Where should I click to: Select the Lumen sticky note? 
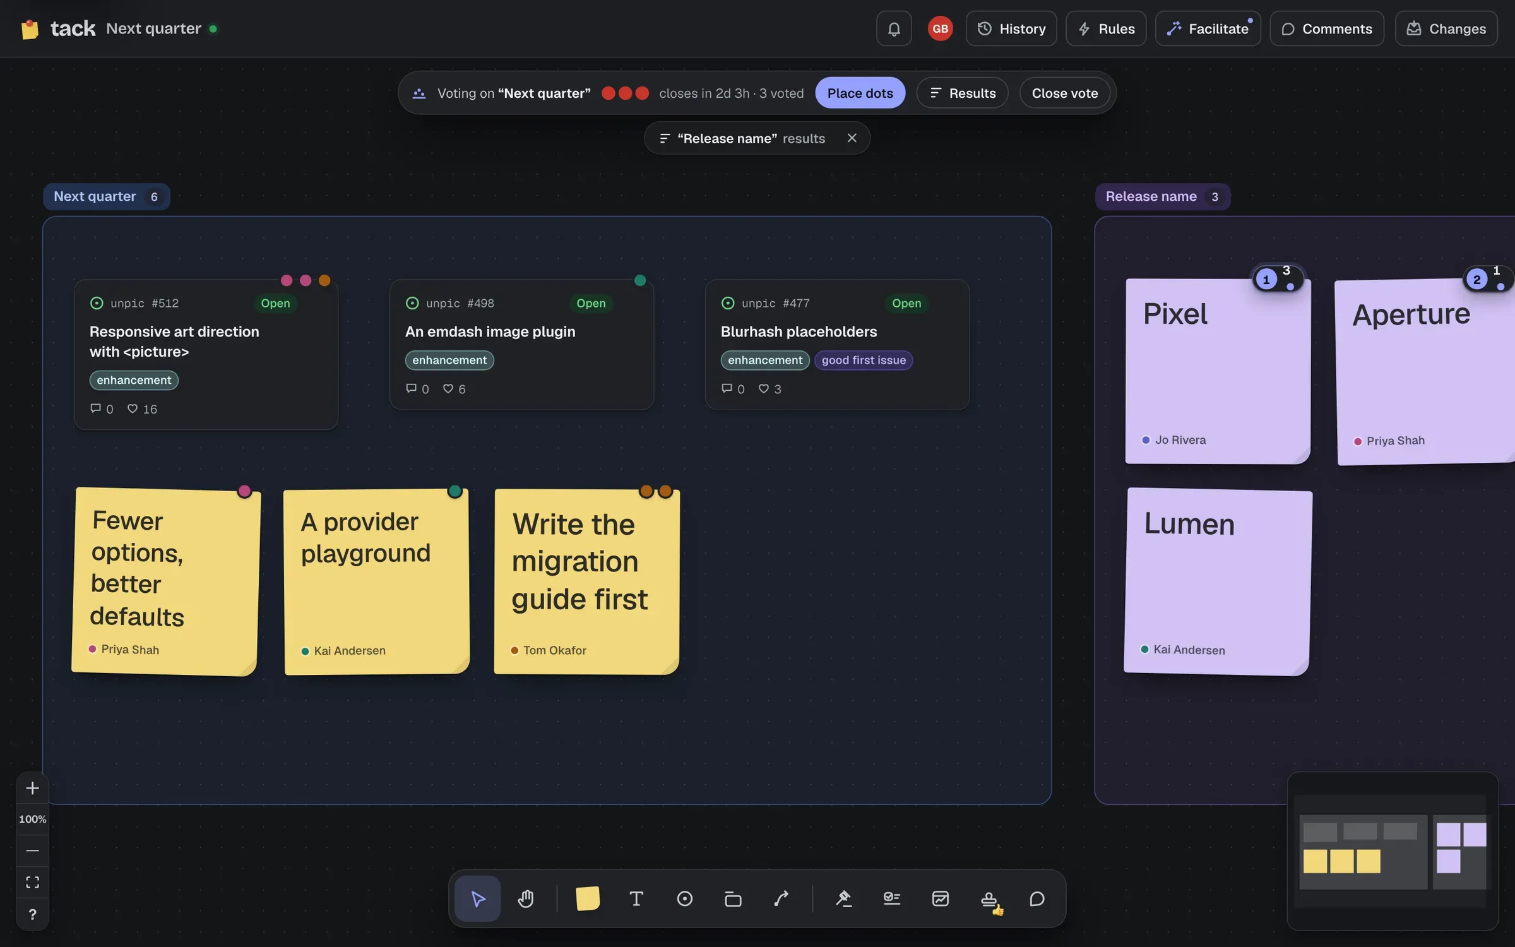pyautogui.click(x=1217, y=581)
